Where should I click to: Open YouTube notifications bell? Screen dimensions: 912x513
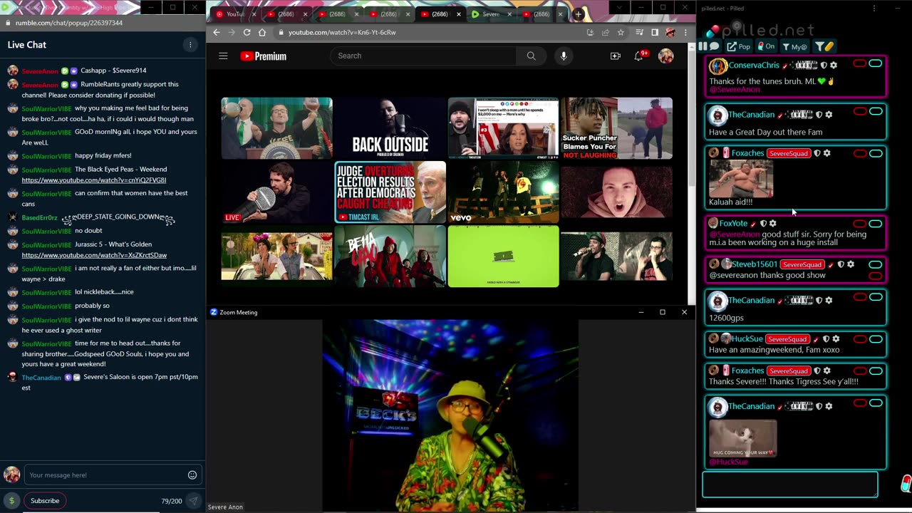click(639, 56)
